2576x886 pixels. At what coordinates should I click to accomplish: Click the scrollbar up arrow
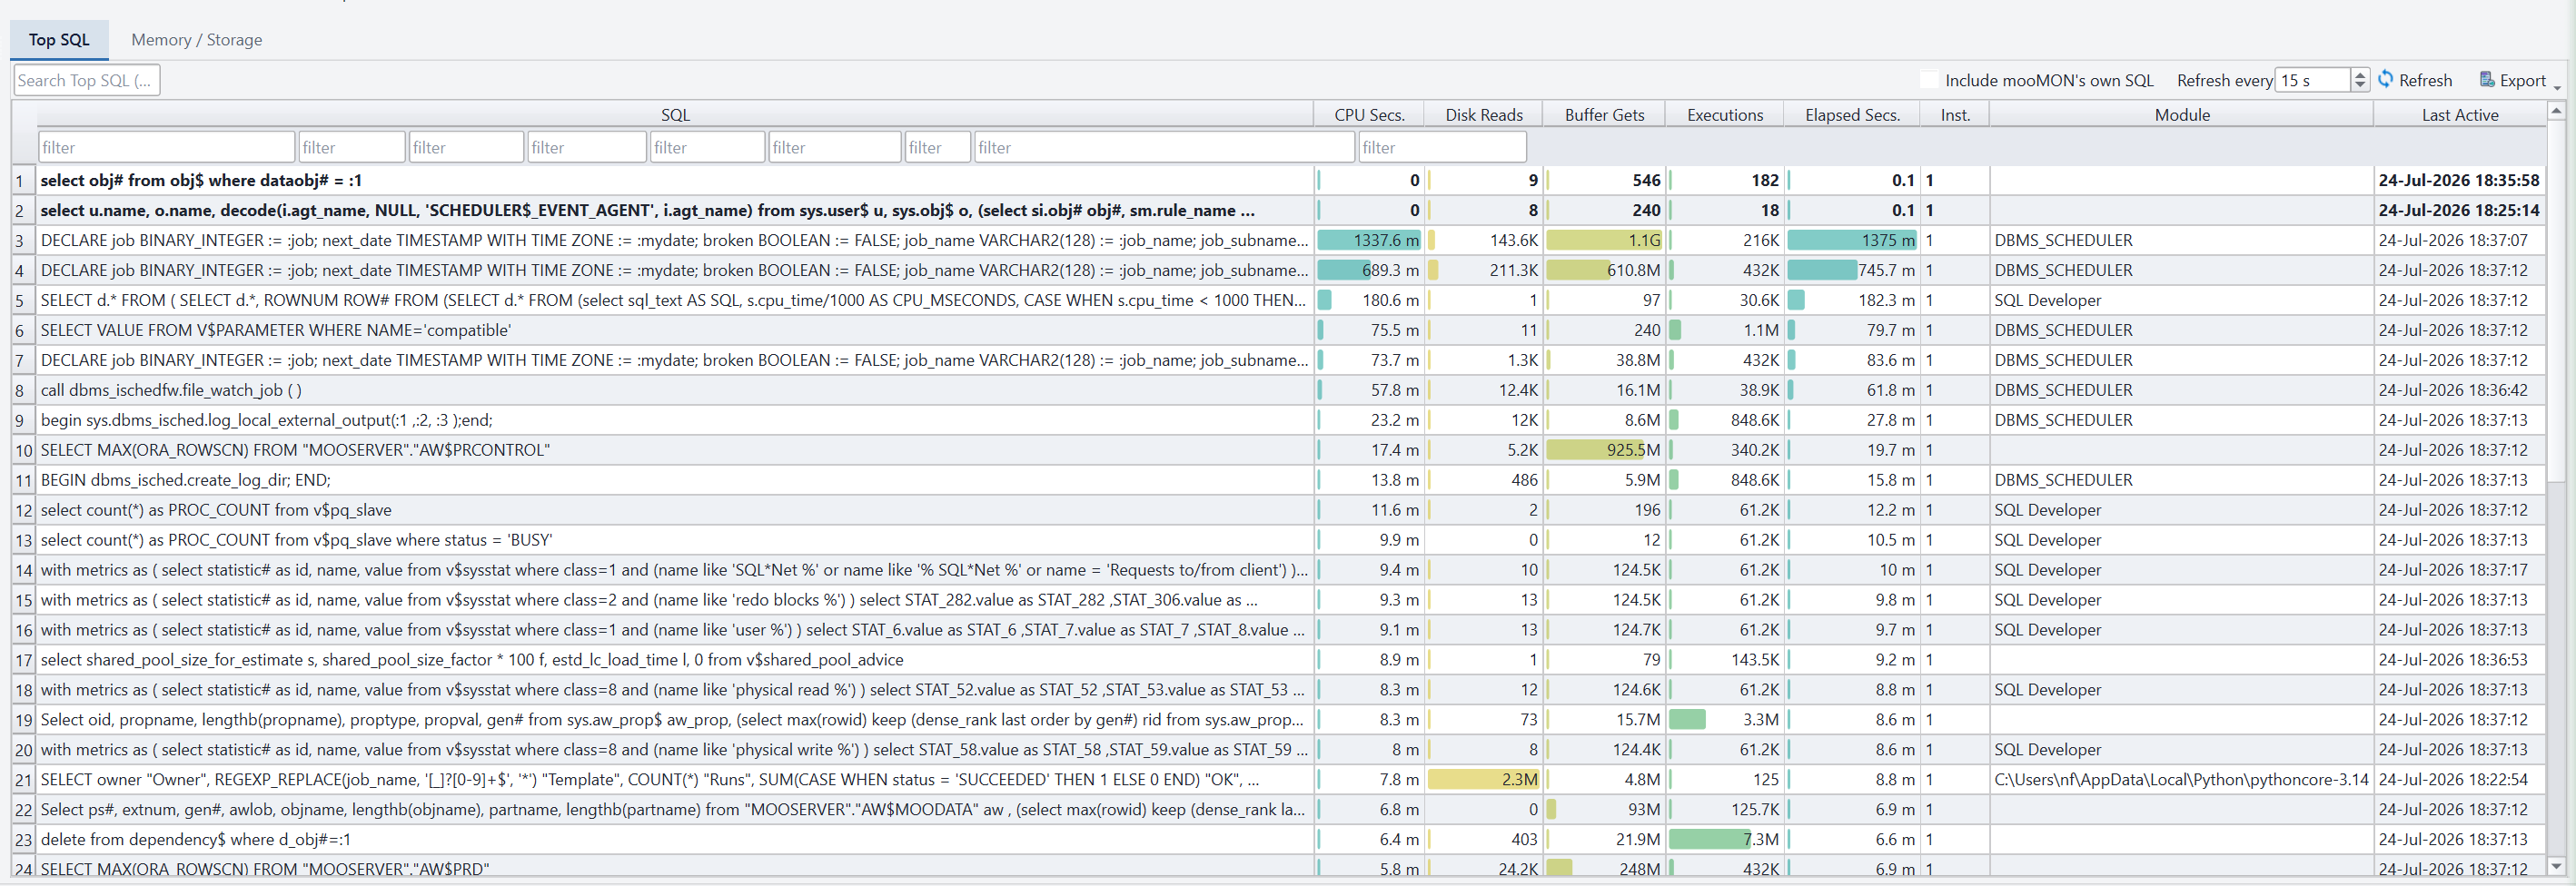(2557, 111)
